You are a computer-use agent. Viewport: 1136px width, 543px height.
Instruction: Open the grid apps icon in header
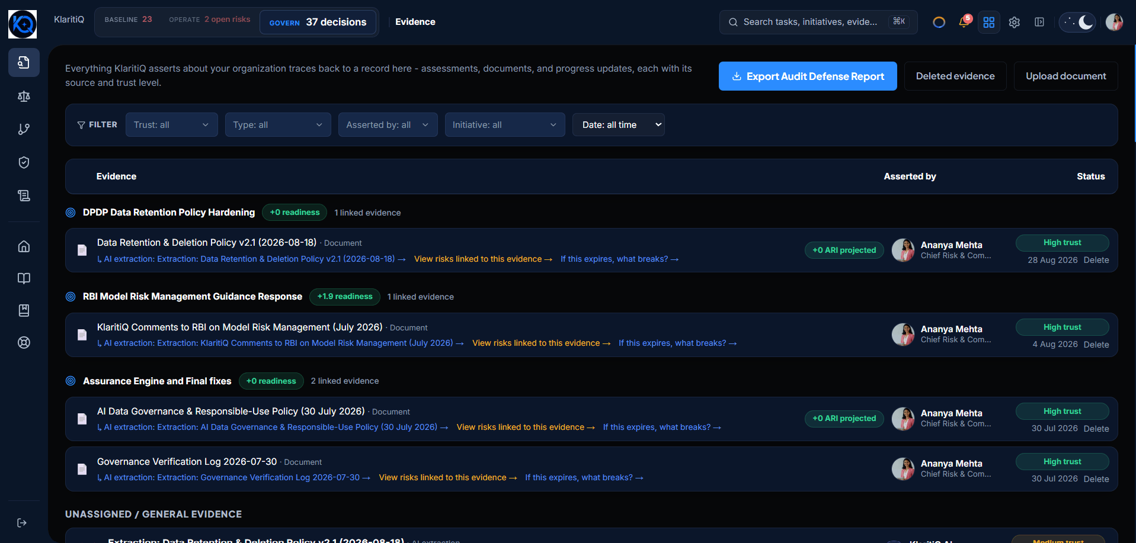pos(989,22)
